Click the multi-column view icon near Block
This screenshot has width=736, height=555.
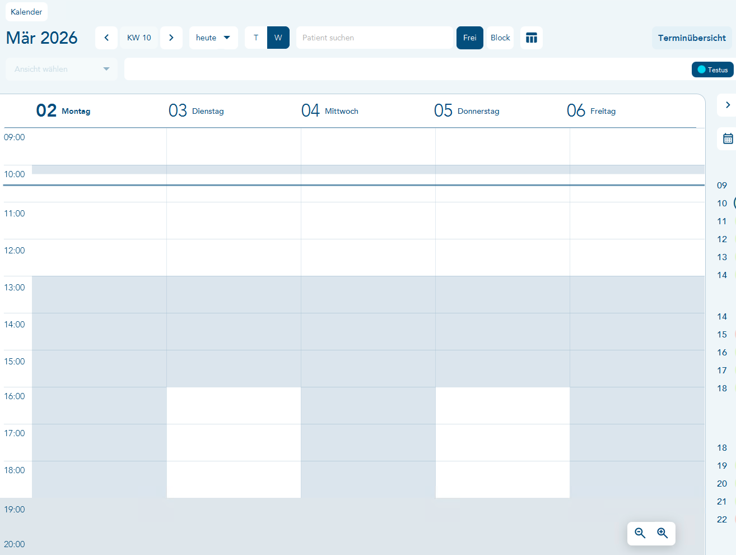(x=531, y=38)
